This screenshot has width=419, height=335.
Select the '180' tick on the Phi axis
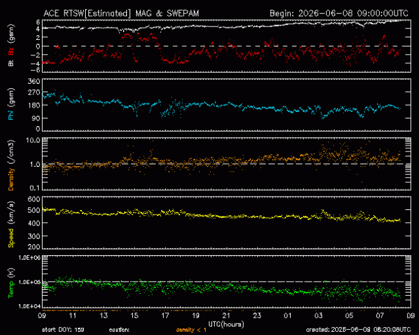[34, 105]
